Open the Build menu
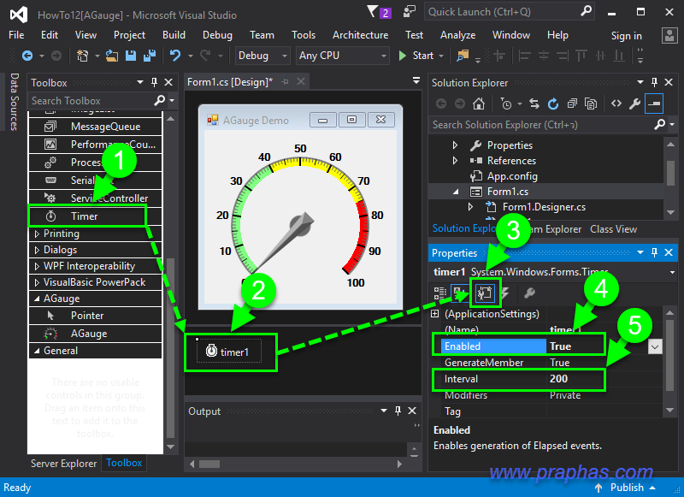684x497 pixels. 174,35
